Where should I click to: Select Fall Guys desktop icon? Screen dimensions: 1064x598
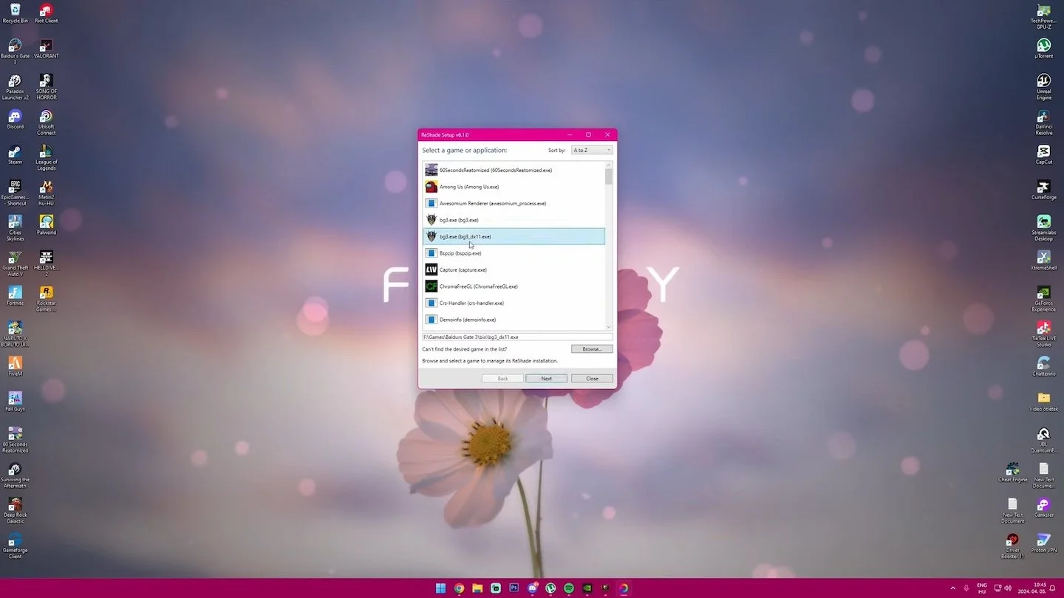15,402
